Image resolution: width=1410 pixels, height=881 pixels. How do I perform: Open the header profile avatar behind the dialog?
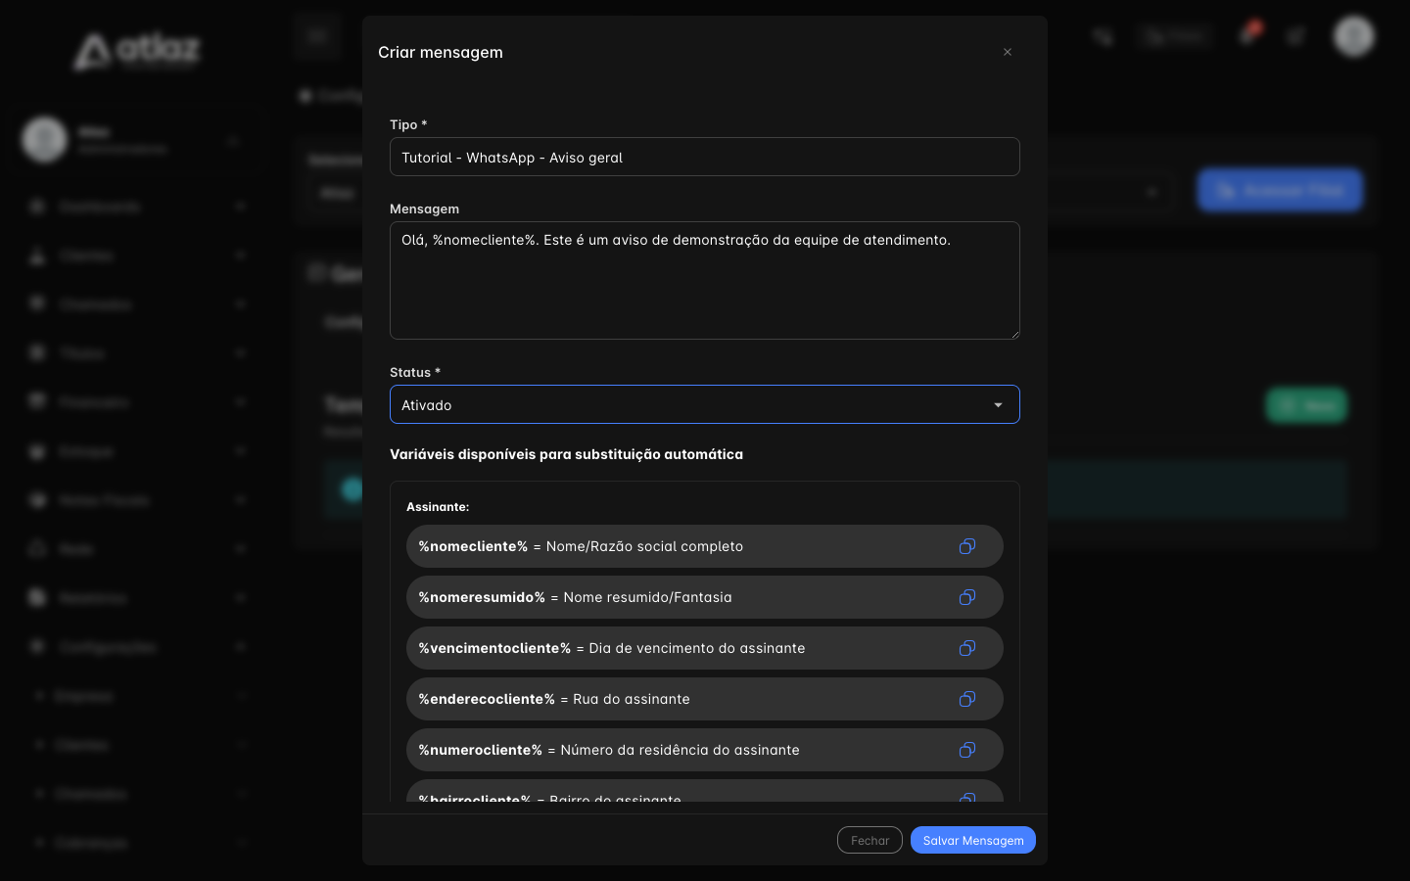point(1354,36)
